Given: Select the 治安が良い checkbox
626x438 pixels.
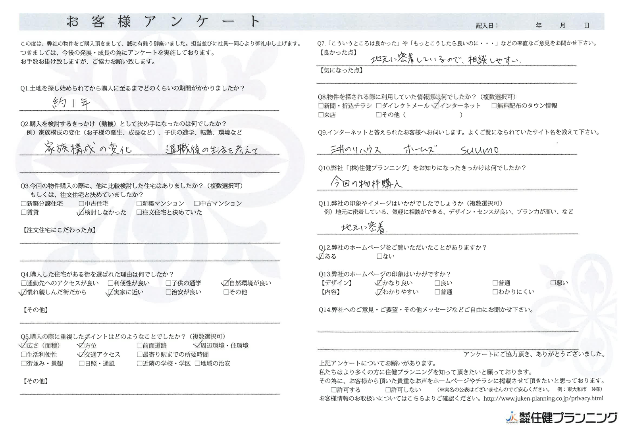Looking at the screenshot, I should pos(168,292).
